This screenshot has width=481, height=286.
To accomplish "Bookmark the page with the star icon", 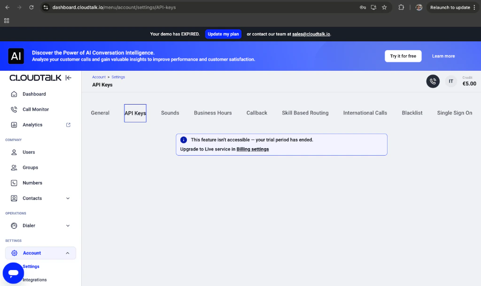I will coord(385,7).
